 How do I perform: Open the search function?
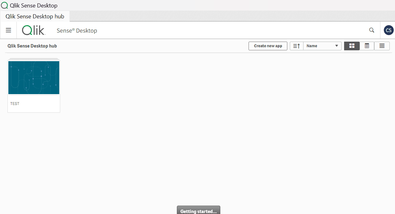[x=371, y=30]
